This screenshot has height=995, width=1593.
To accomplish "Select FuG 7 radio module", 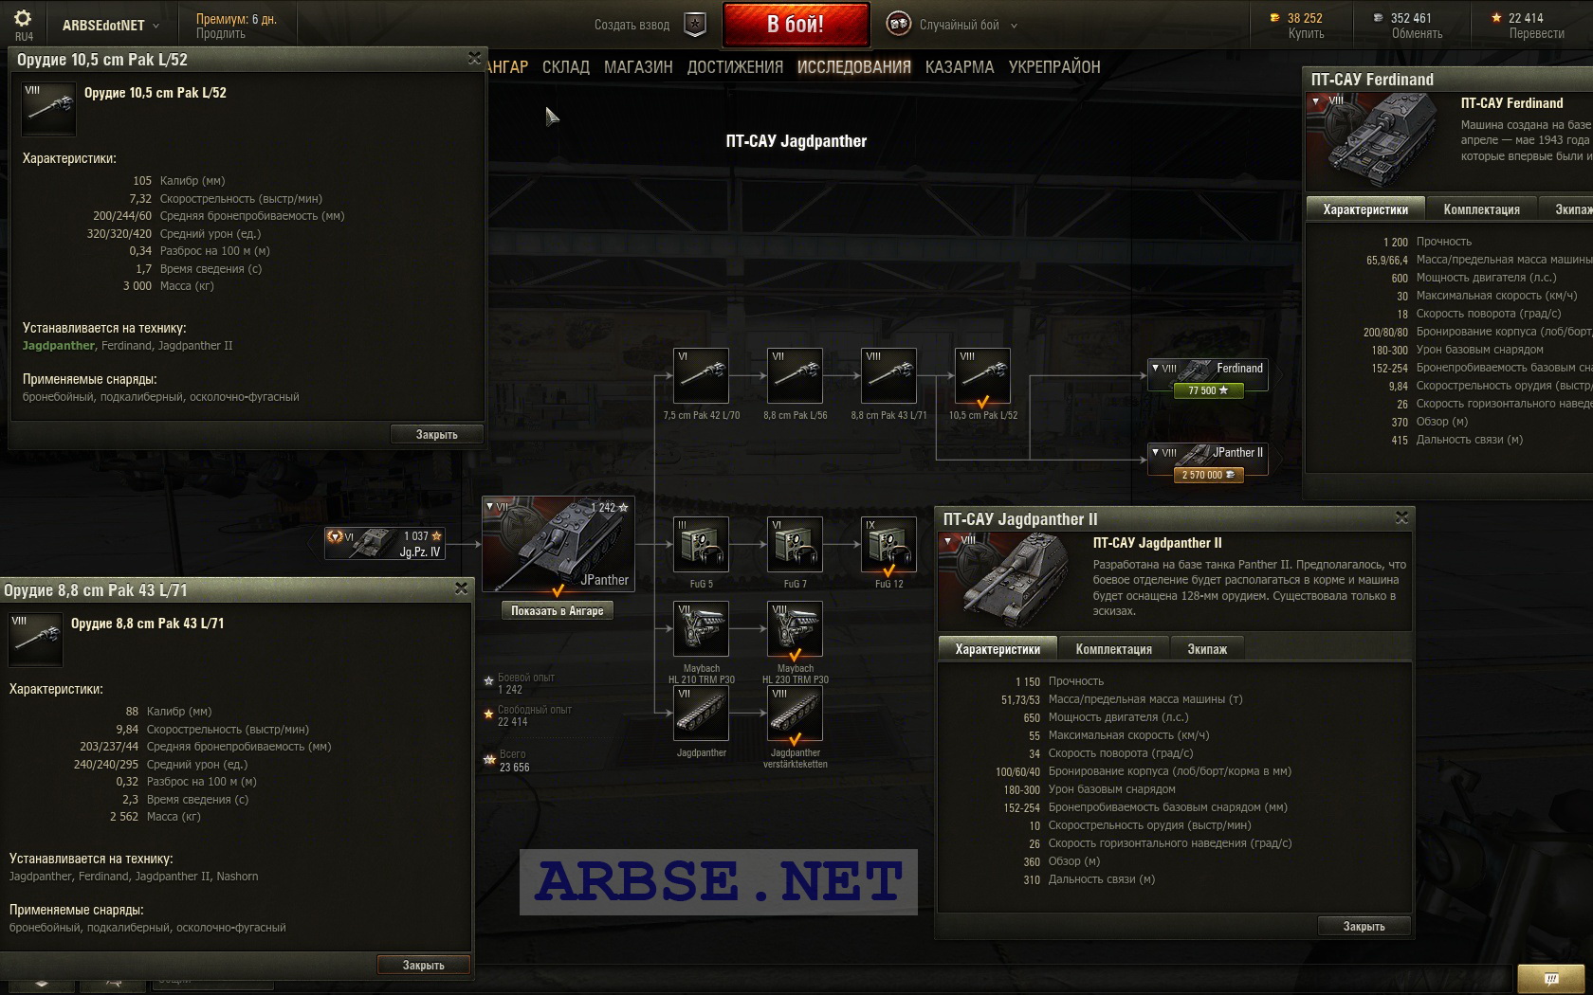I will [795, 545].
